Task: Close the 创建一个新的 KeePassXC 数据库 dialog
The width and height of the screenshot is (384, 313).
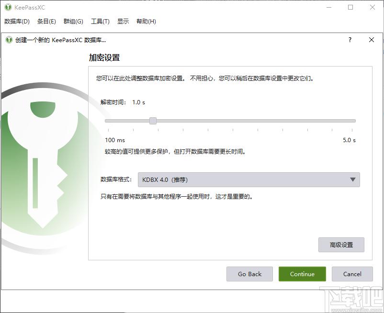Action: [x=371, y=40]
